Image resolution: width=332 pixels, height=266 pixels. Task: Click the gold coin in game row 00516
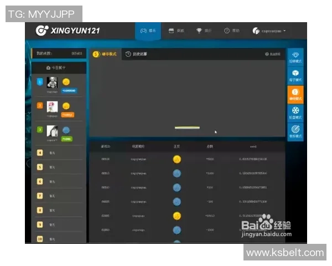[x=177, y=159]
